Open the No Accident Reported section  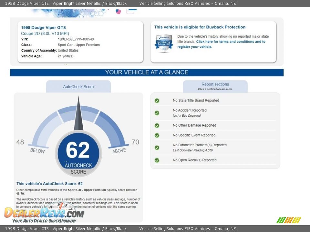point(190,110)
